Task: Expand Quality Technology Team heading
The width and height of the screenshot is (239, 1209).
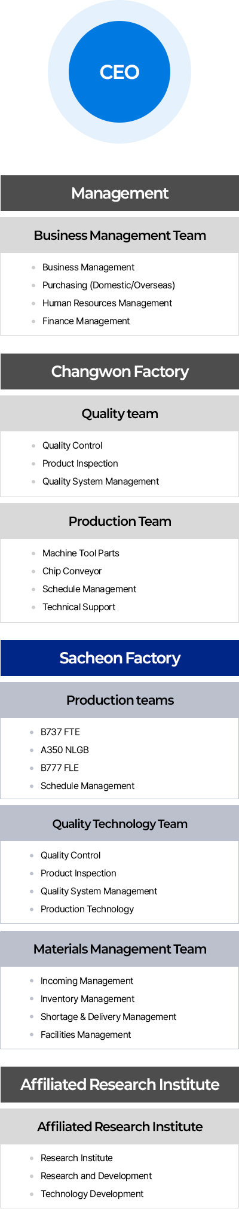Action: click(x=119, y=824)
